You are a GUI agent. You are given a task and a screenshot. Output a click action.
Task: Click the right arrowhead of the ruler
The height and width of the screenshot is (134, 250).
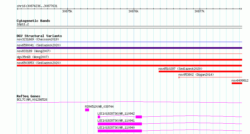click(x=241, y=9)
